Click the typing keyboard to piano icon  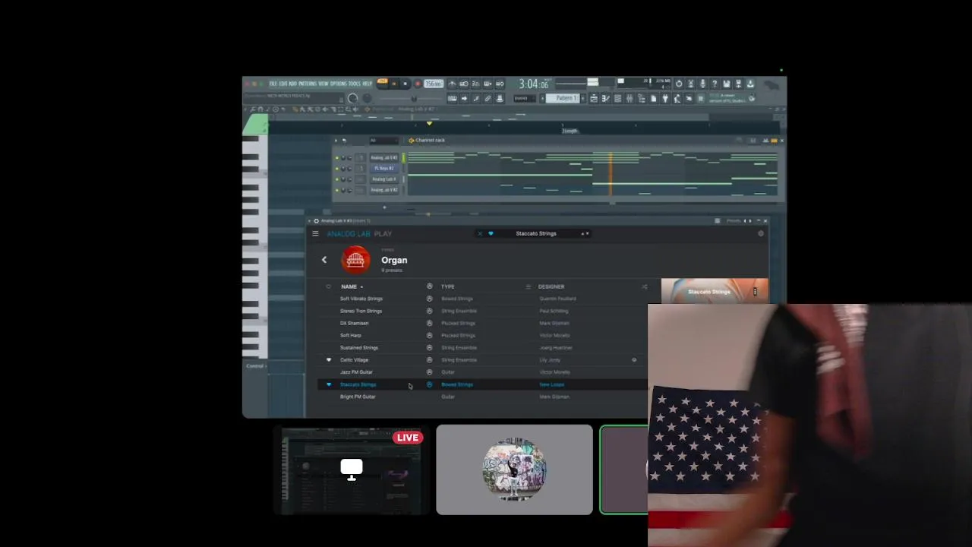(453, 98)
